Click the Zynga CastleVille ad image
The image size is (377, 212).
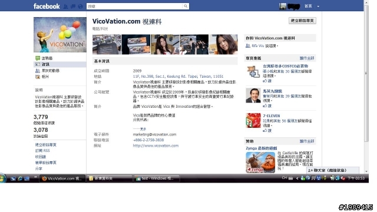[260, 163]
